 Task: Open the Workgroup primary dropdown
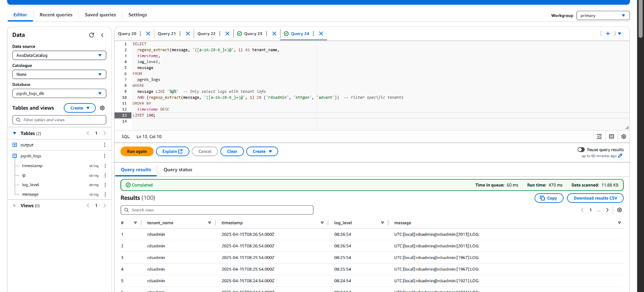tap(603, 15)
